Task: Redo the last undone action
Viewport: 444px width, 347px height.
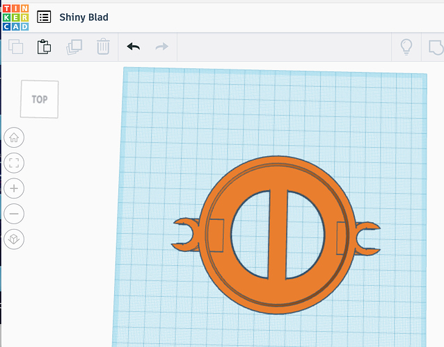Action: pos(162,46)
